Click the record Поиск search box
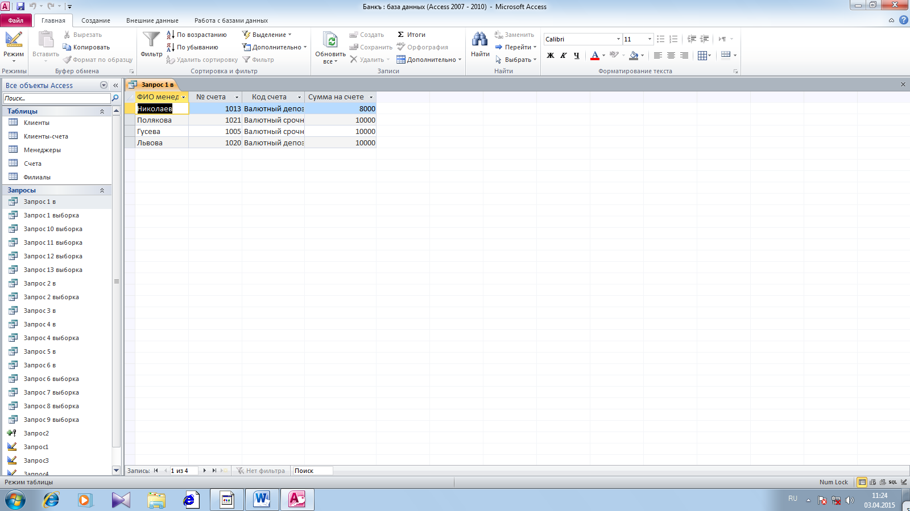This screenshot has width=910, height=511. click(x=312, y=471)
